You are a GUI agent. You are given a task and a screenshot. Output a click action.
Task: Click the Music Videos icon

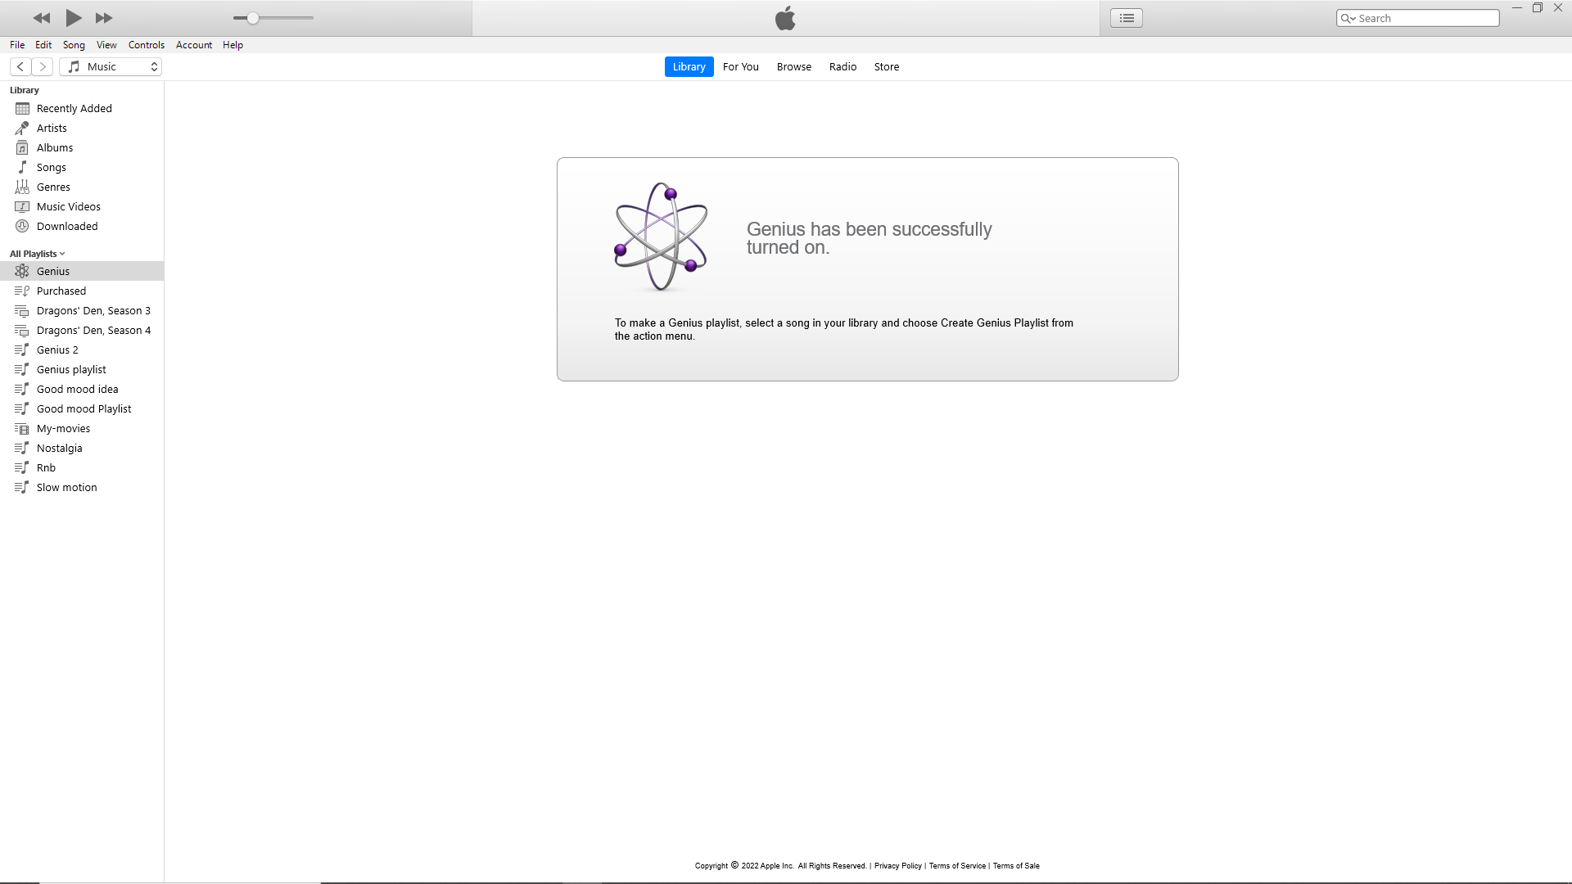22,206
